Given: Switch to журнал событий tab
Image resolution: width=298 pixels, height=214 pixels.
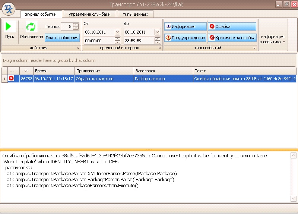Looking at the screenshot, I should 41,14.
